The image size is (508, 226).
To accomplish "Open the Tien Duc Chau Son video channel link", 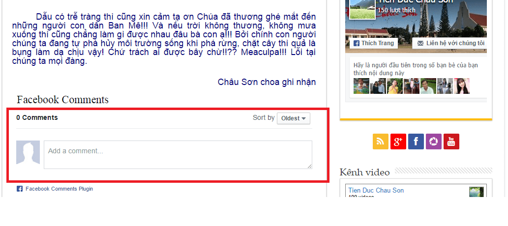I will [376, 191].
